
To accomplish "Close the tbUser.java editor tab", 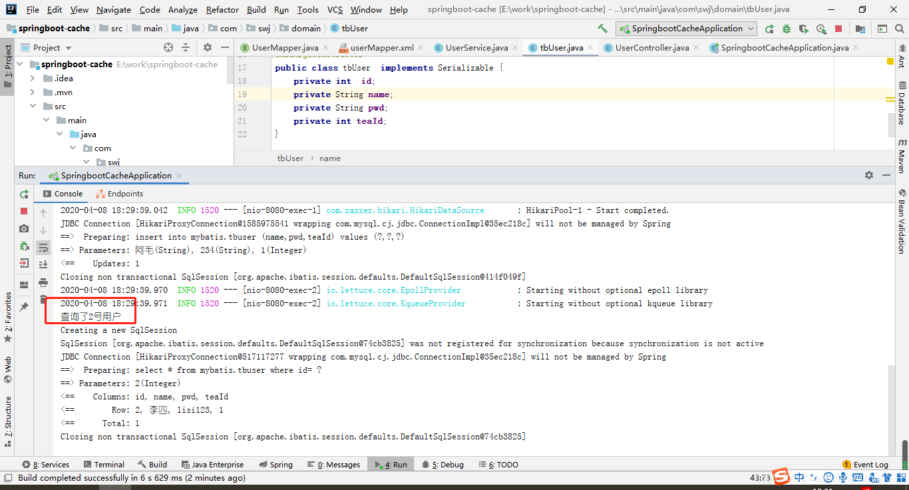I will point(592,47).
